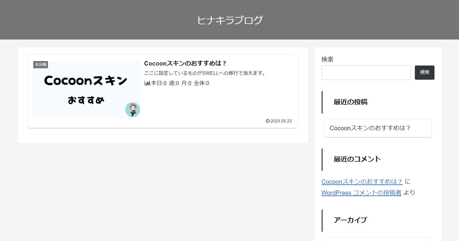Viewport: 459px width, 241px height.
Task: Click the ヒナキラブログ site title
Action: pyautogui.click(x=230, y=20)
